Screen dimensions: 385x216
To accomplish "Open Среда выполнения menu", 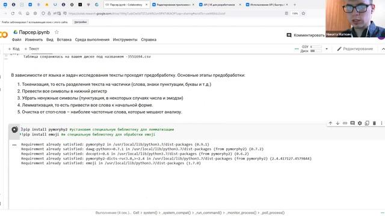I will coord(92,40).
